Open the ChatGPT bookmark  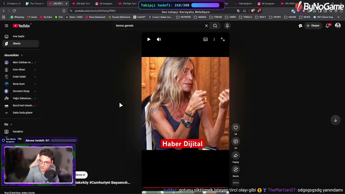coord(139,17)
